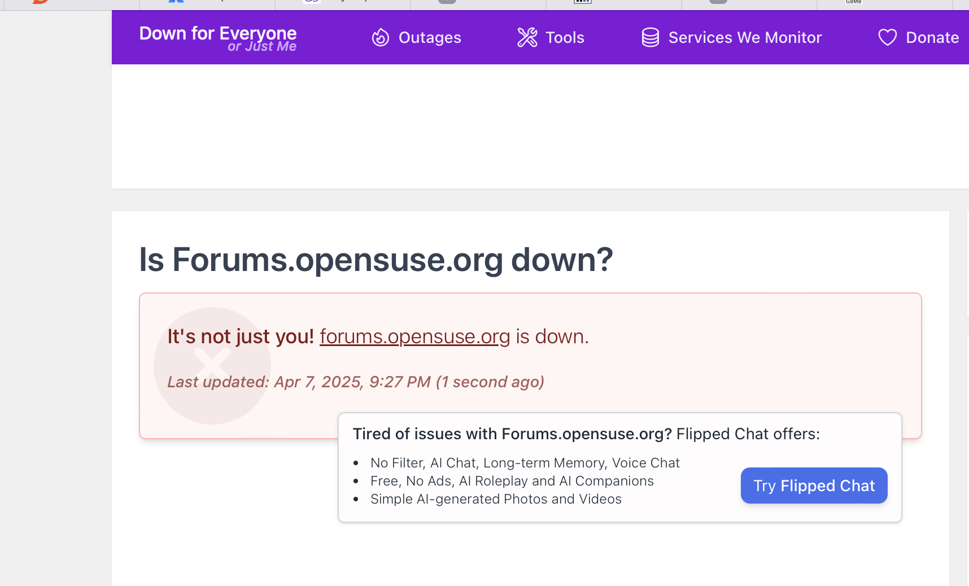Click the Tools wrench icon
Screen dimensions: 969x586
coord(527,37)
